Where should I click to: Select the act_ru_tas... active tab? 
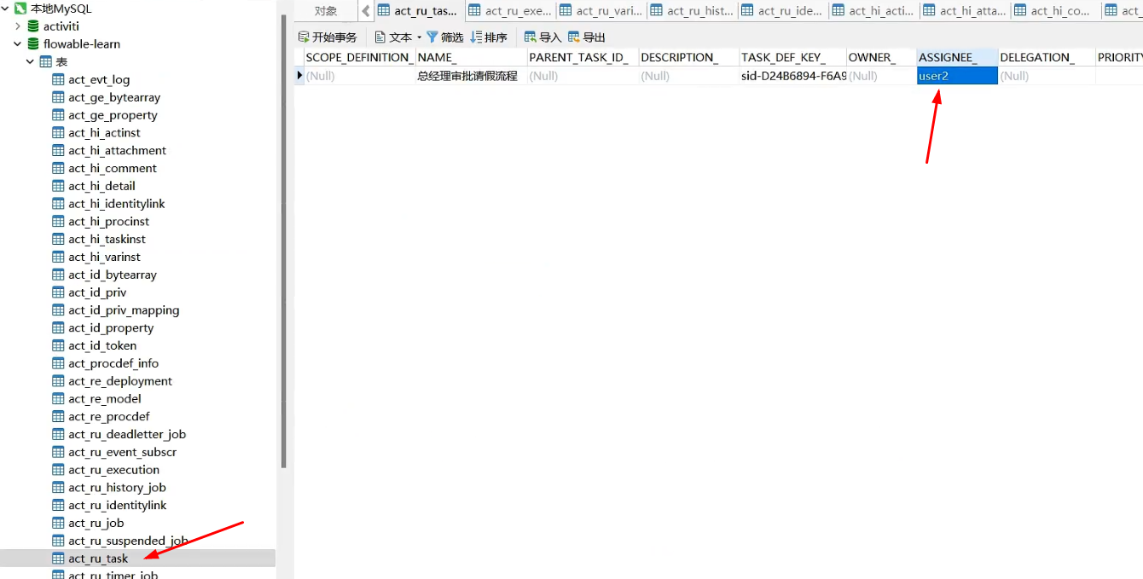[419, 11]
